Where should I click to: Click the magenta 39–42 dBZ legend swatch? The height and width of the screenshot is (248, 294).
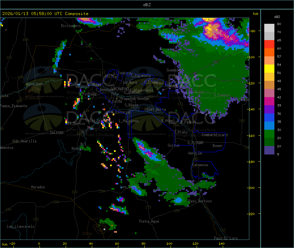pos(269,101)
